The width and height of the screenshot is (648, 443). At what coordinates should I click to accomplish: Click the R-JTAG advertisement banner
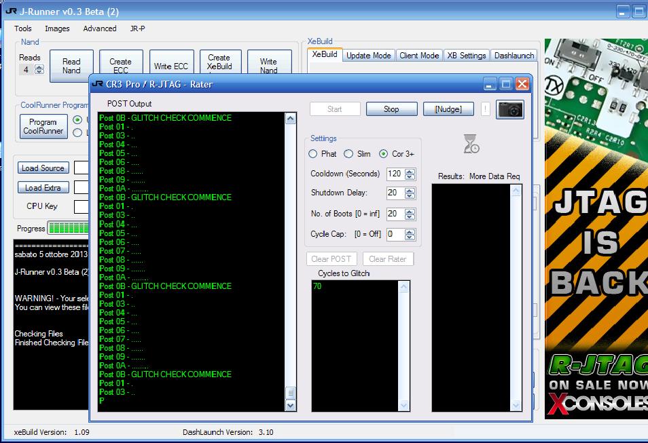[x=596, y=229]
